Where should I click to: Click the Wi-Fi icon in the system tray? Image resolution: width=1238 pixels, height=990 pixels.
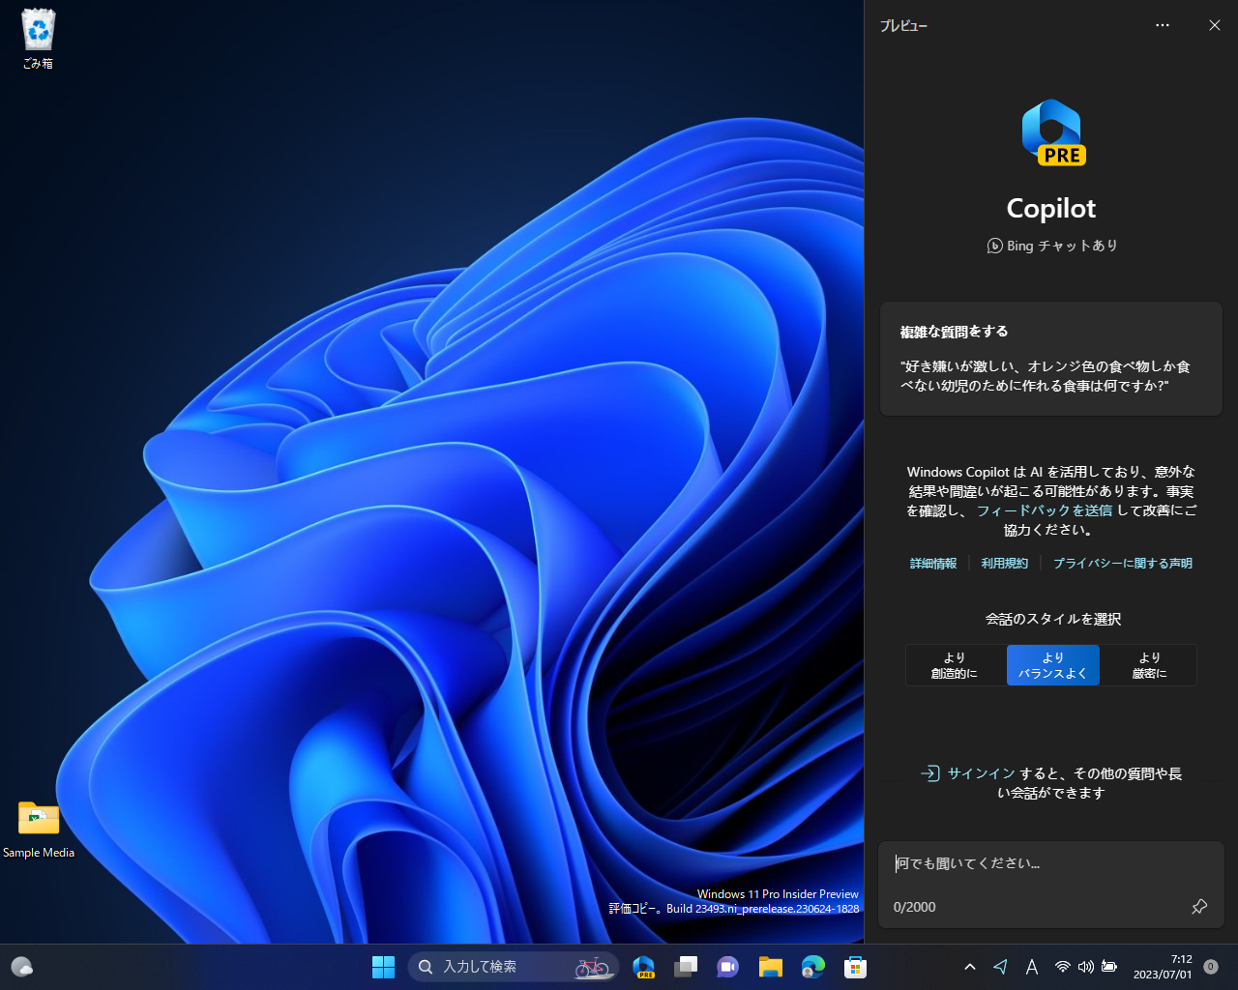(x=1062, y=966)
